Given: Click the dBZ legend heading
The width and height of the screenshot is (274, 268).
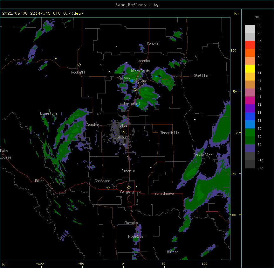Looking at the screenshot, I should [257, 17].
